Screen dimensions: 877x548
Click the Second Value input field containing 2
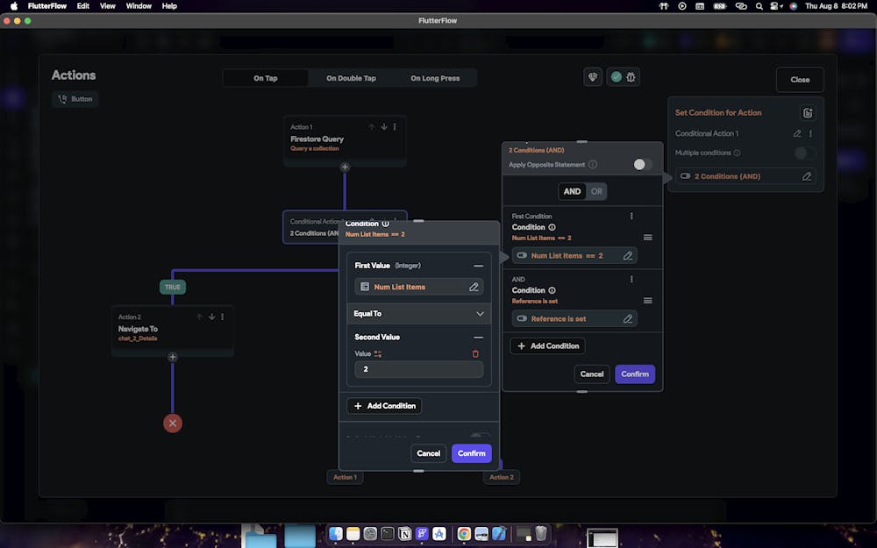[x=419, y=369]
